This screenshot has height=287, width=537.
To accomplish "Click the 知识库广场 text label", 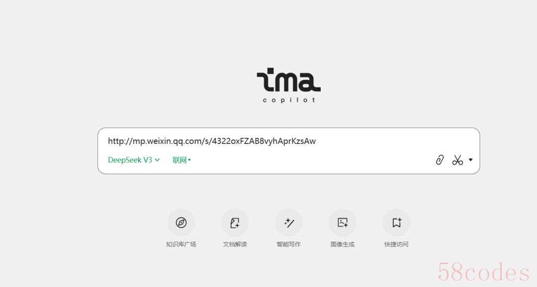I will [181, 244].
